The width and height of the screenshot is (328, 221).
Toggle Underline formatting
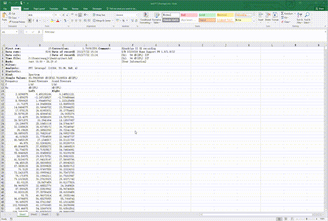37,20
